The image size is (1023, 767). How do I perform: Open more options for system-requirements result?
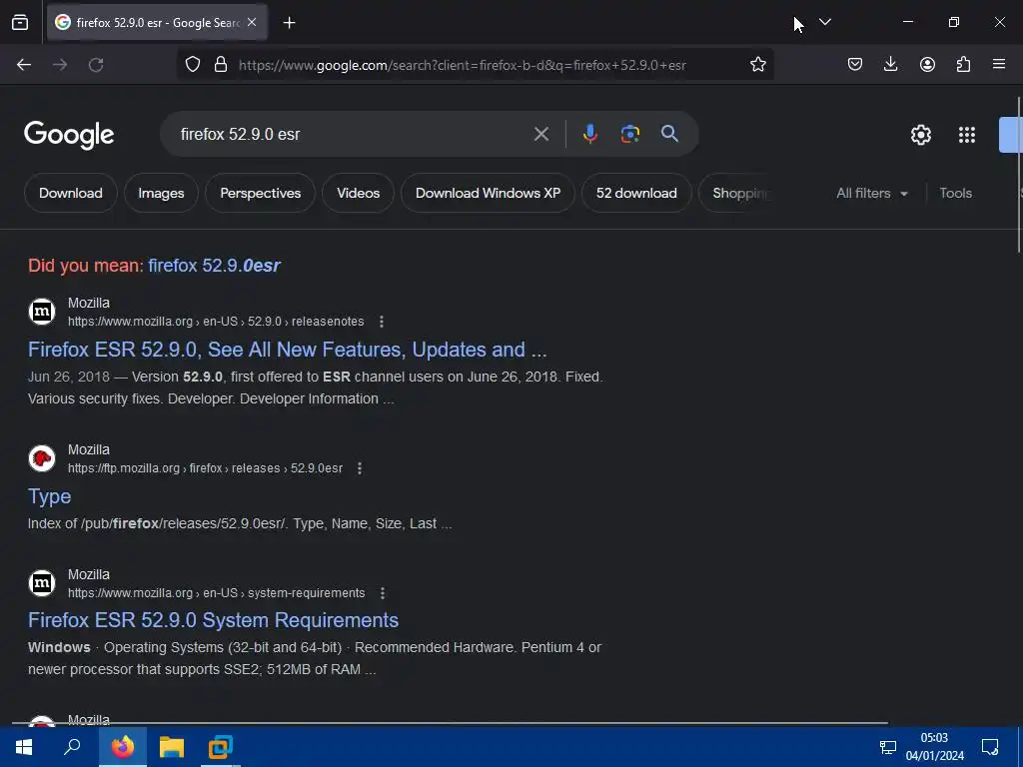[383, 593]
